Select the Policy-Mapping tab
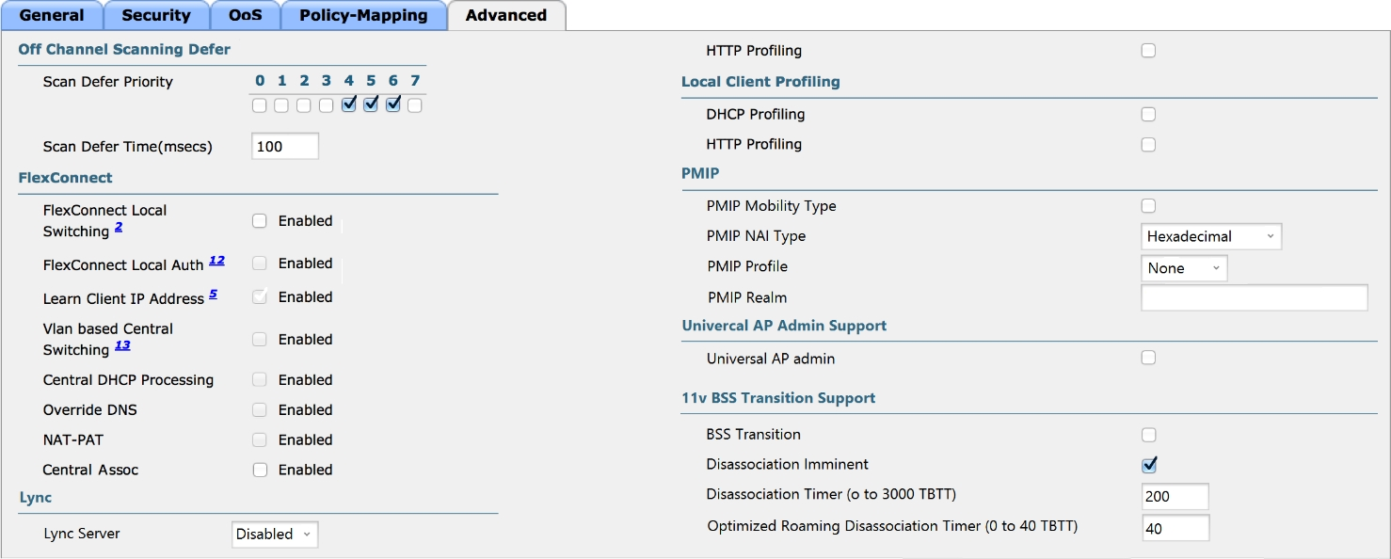This screenshot has height=559, width=1391. click(363, 15)
